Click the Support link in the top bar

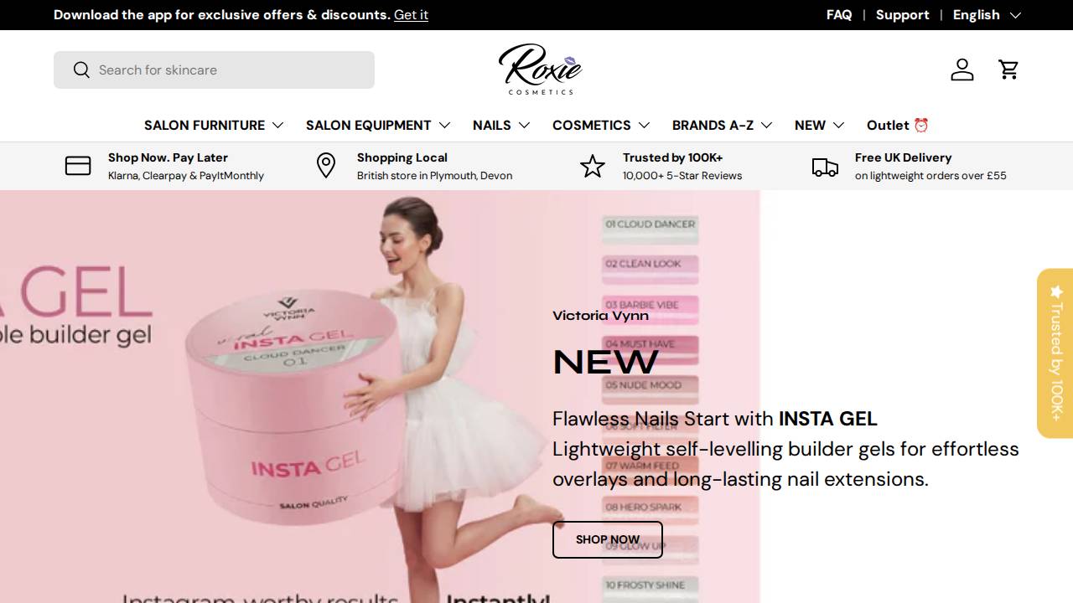tap(903, 14)
